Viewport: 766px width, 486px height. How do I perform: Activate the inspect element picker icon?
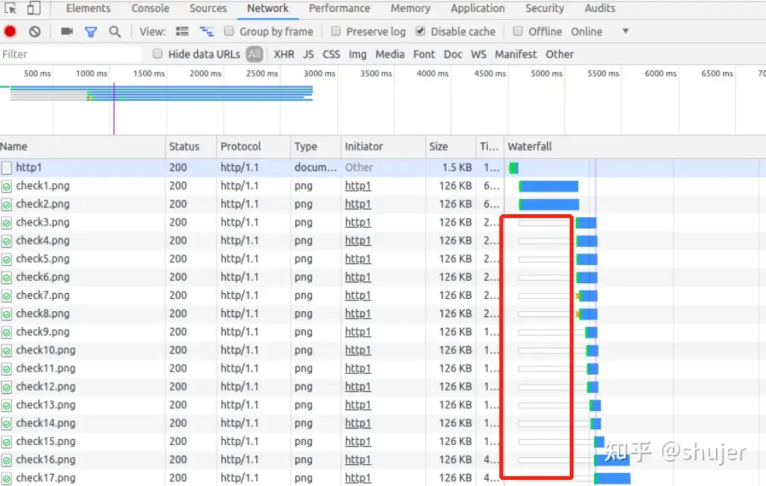coord(11,8)
